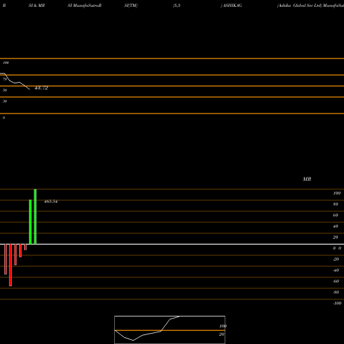Select the 48.72 RSI value label
The width and height of the screenshot is (344, 344).
(41, 88)
